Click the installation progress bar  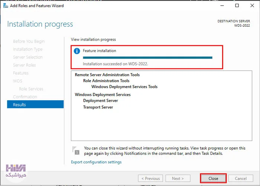(x=147, y=58)
